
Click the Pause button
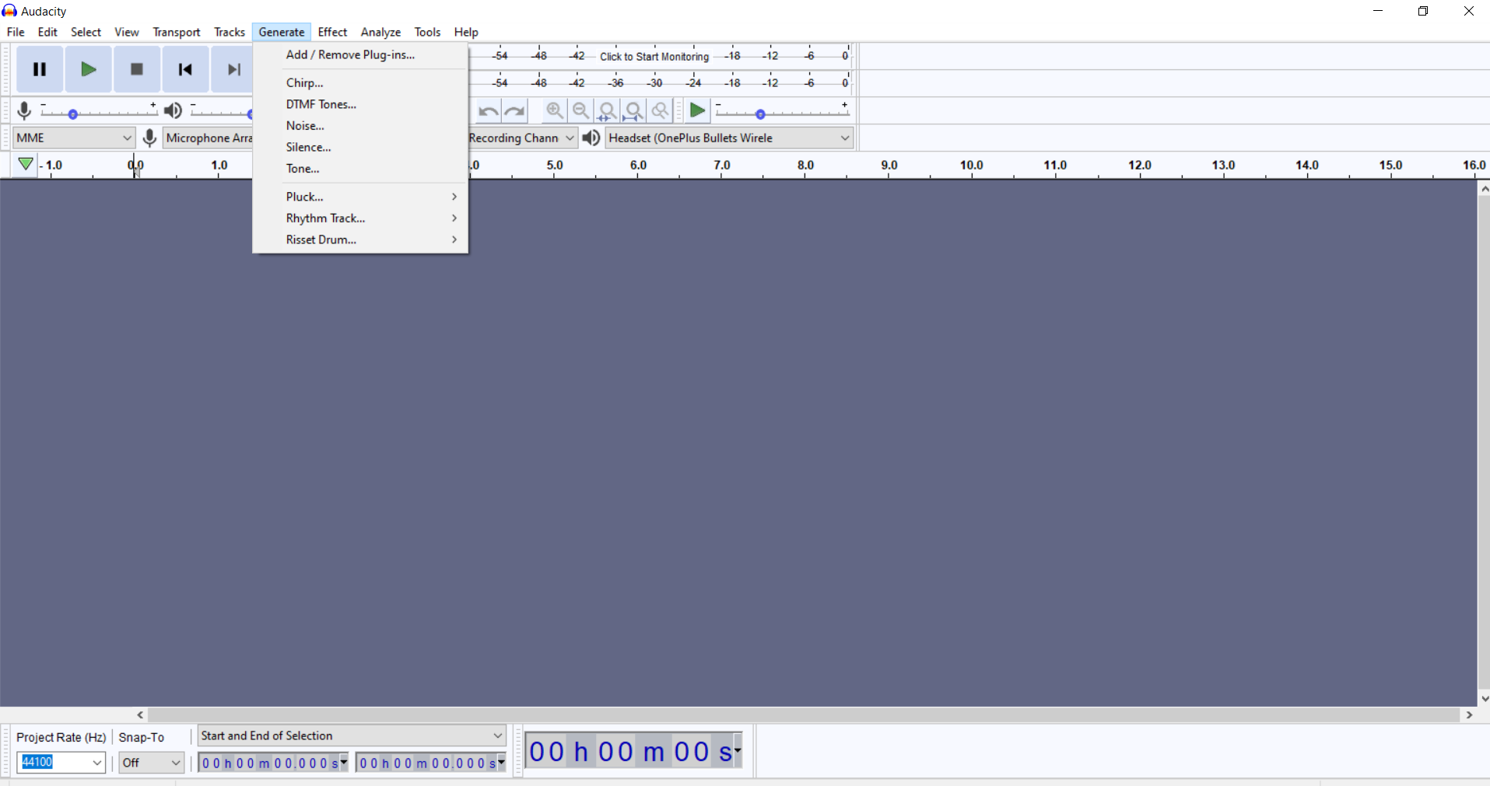click(40, 69)
